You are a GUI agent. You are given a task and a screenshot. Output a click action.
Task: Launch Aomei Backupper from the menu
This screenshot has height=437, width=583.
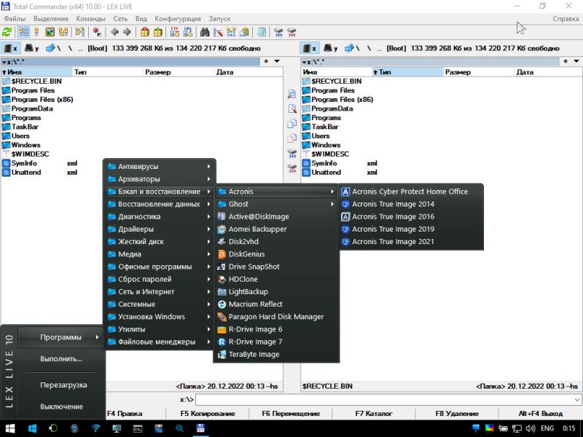(x=276, y=229)
